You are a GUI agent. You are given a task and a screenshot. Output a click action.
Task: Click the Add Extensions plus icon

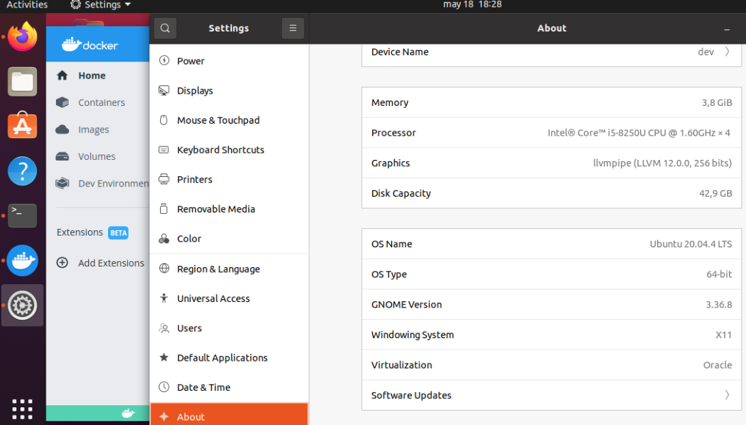coord(62,262)
